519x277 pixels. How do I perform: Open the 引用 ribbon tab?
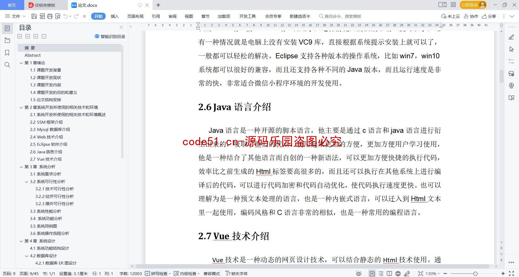click(x=156, y=16)
